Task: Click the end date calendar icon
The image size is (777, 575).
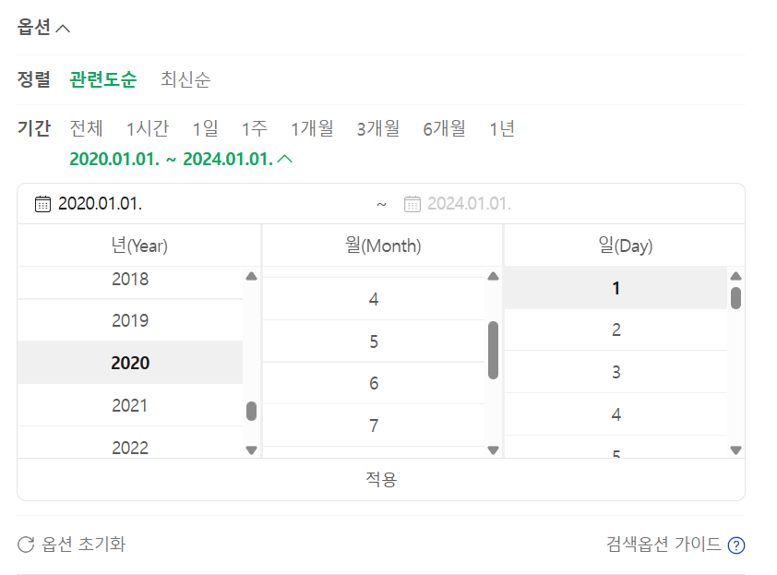Action: coord(412,204)
